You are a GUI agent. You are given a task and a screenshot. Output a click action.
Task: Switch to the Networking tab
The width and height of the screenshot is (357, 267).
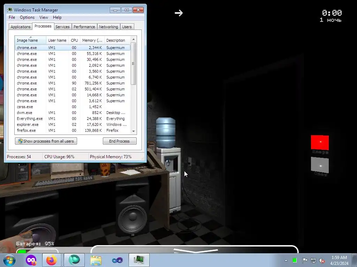click(x=108, y=26)
